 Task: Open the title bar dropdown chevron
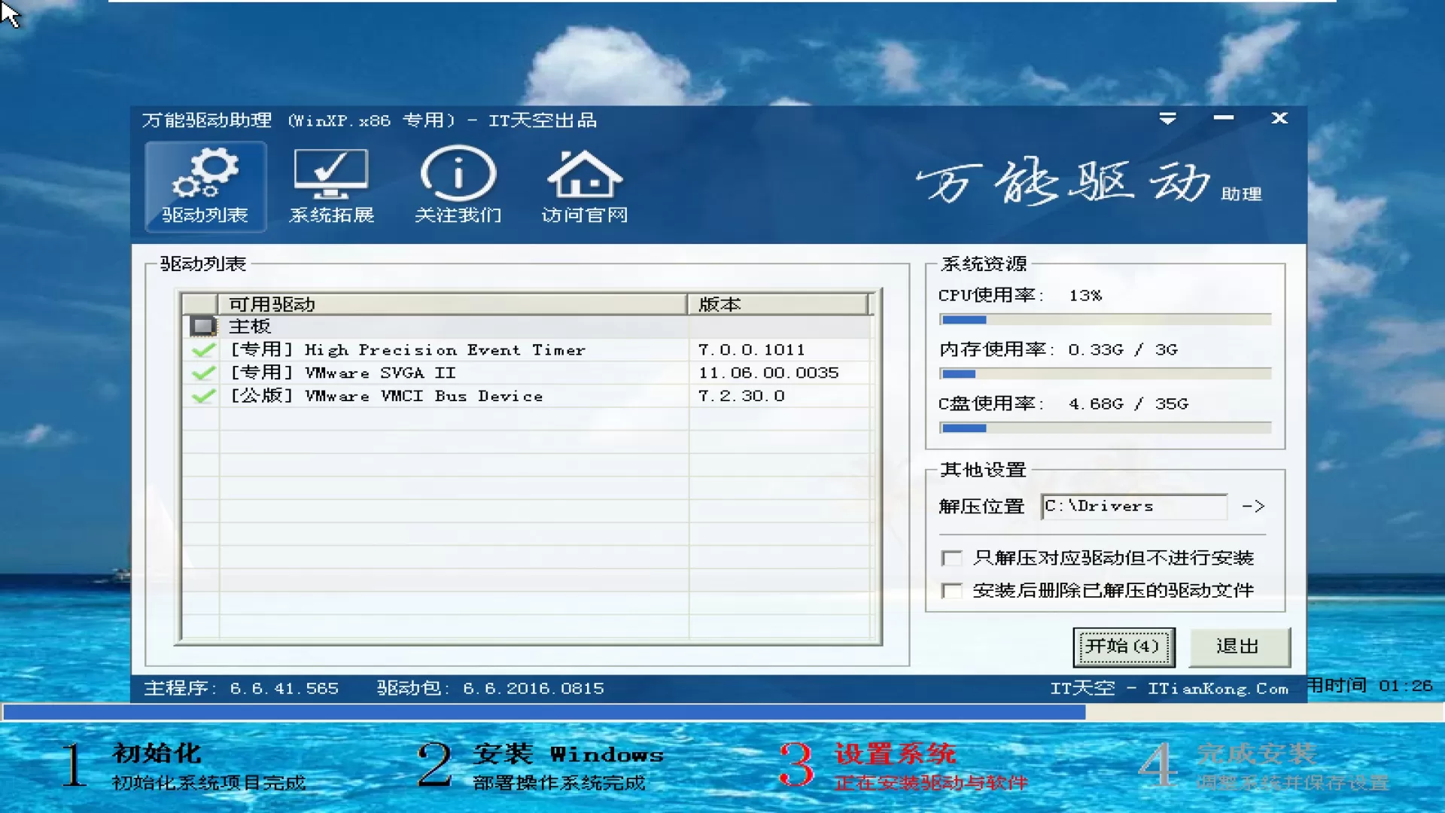click(1167, 118)
